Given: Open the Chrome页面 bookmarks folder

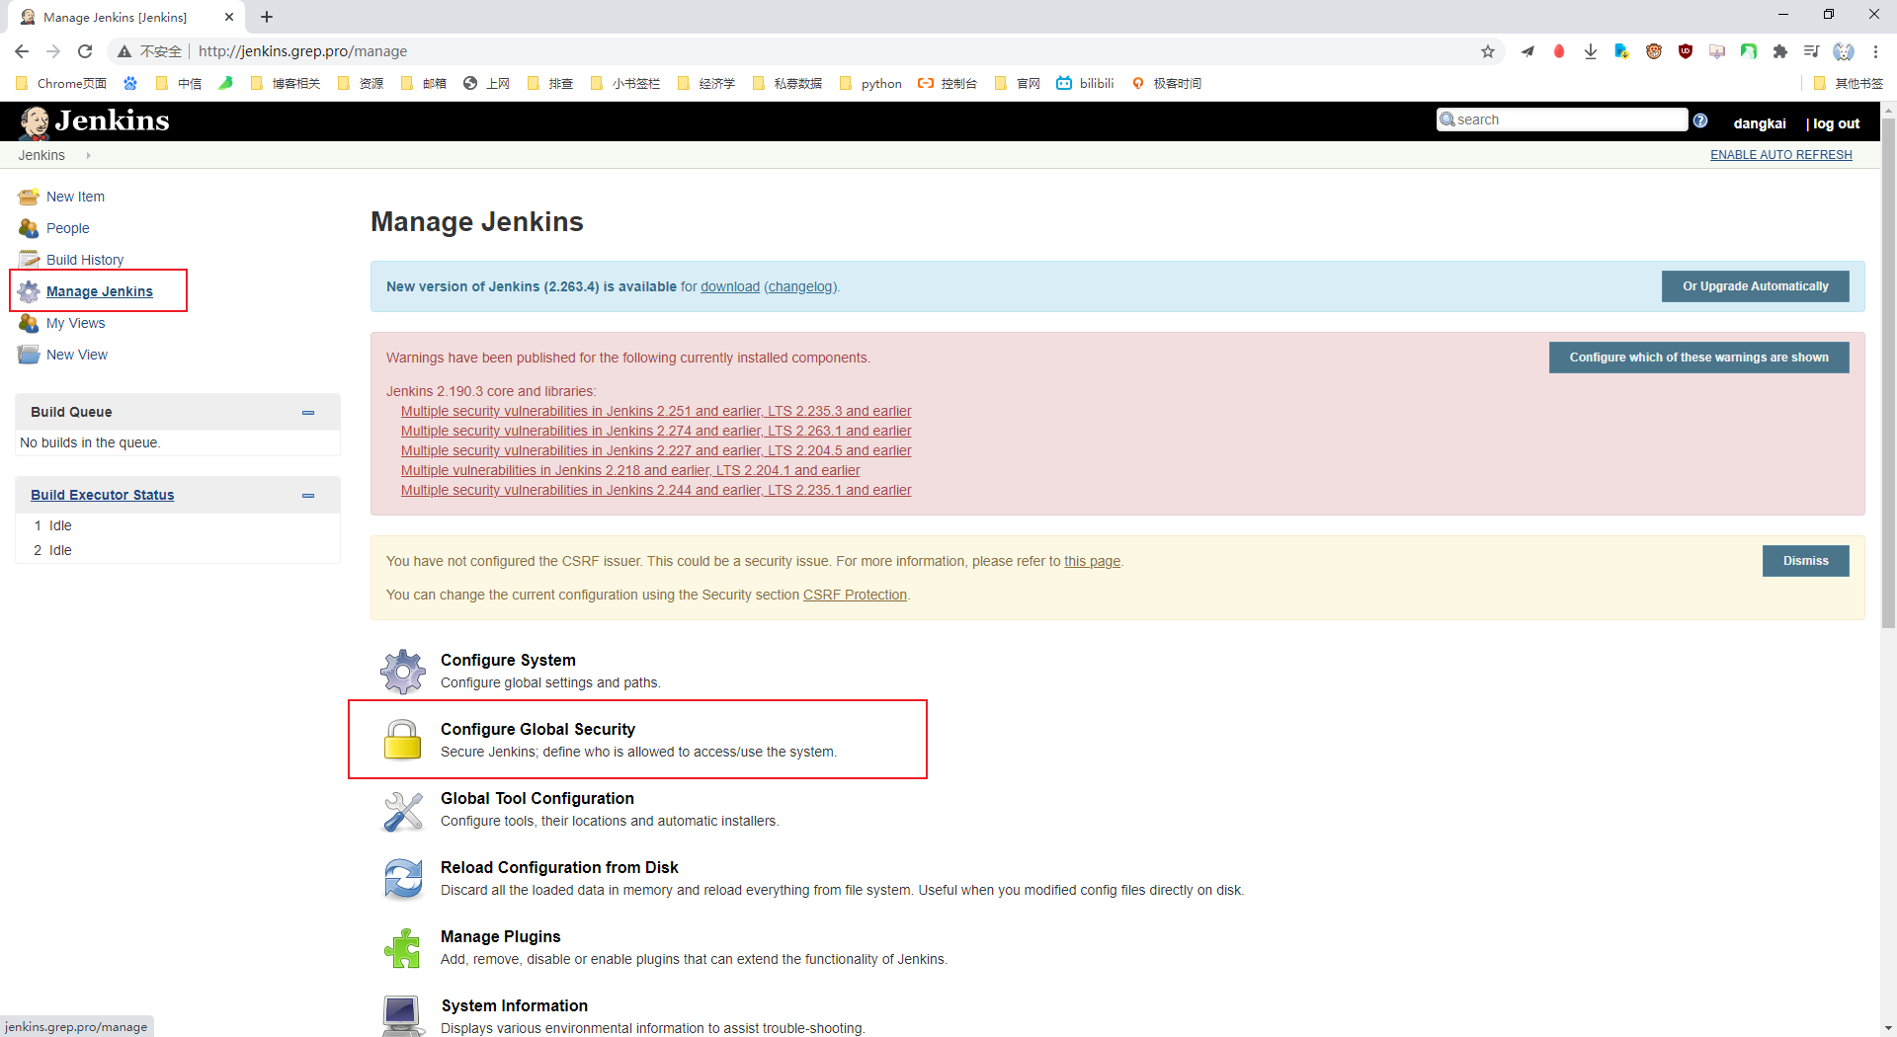Looking at the screenshot, I should coord(61,83).
